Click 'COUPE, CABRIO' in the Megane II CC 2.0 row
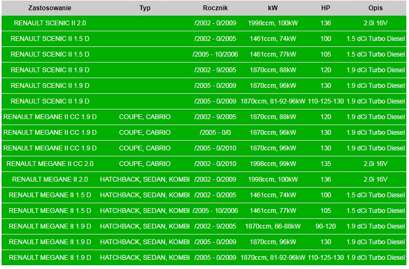 click(145, 164)
